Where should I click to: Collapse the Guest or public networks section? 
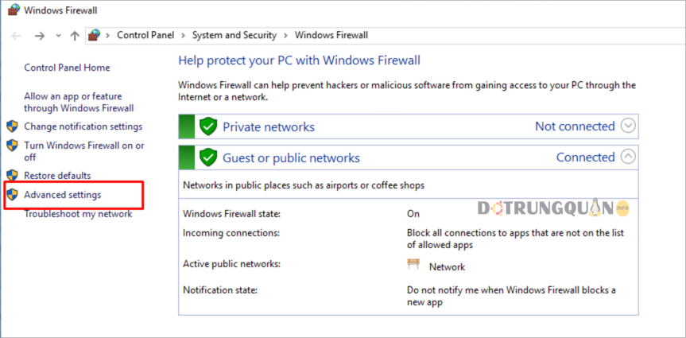(x=628, y=157)
